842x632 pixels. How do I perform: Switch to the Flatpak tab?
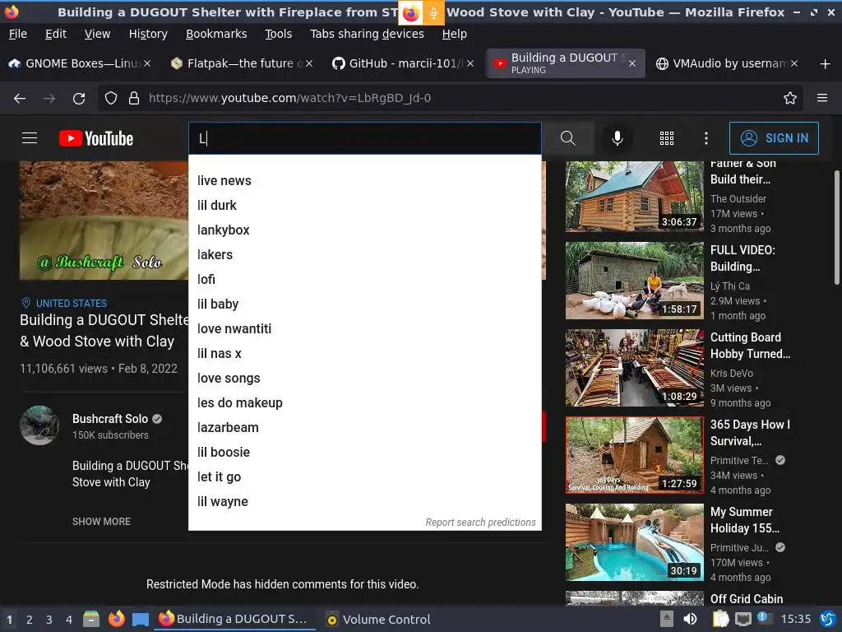click(x=242, y=63)
